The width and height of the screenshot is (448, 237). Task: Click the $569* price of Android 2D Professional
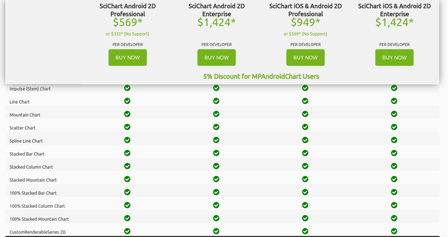pyautogui.click(x=128, y=22)
